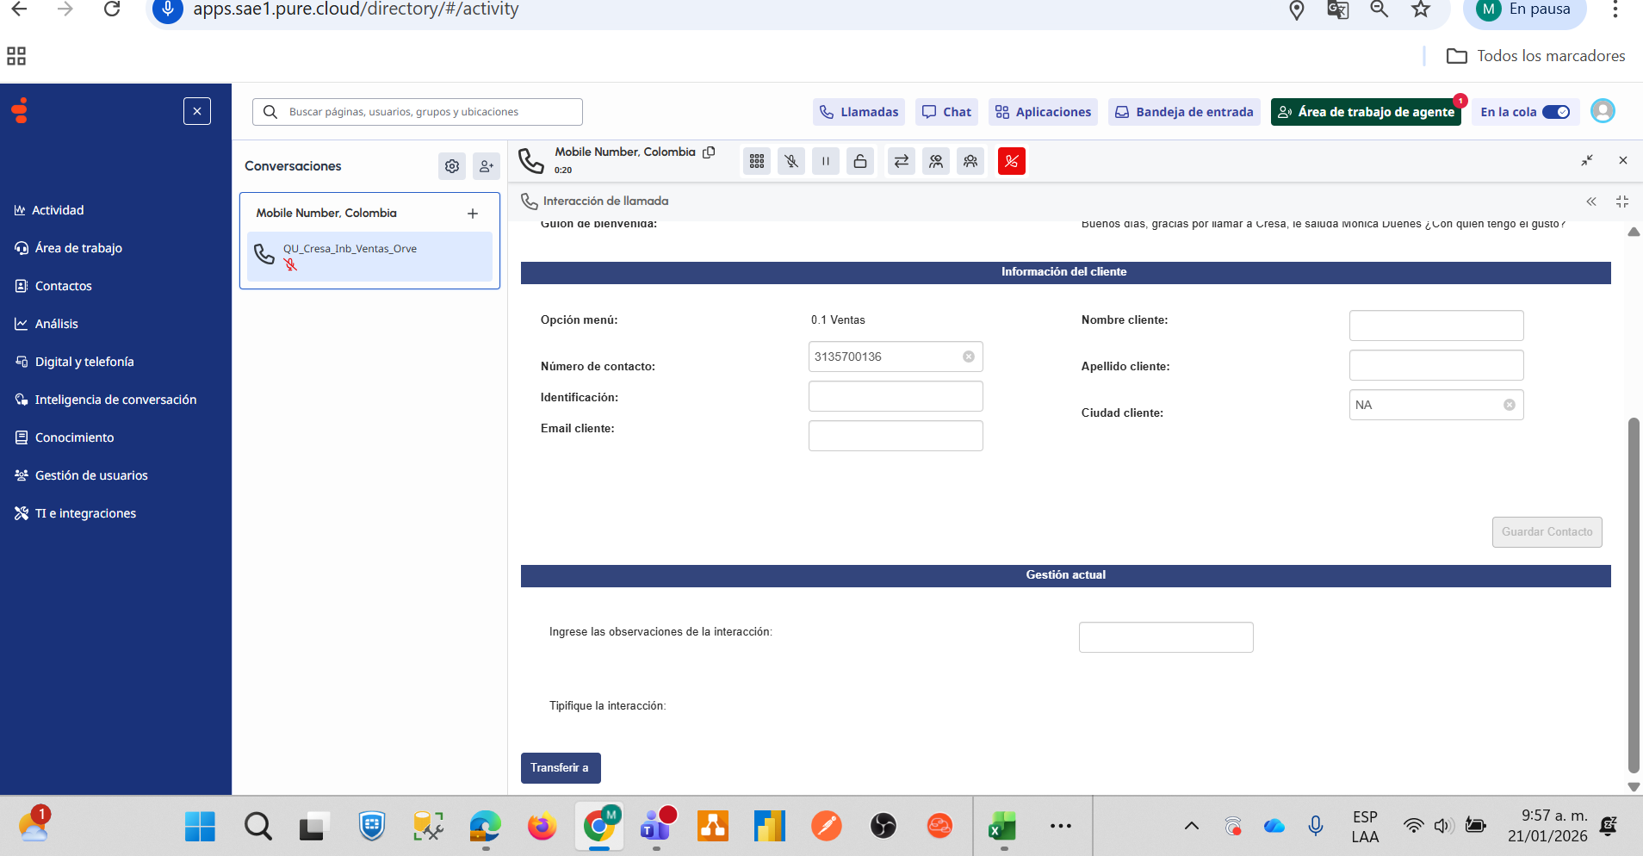Open Área de trabajo in the sidebar
The width and height of the screenshot is (1643, 856).
click(x=69, y=248)
